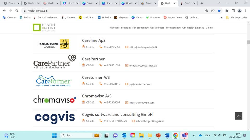Show more bookmarks with double chevron
Screen dimensions: 250x140
221,17
